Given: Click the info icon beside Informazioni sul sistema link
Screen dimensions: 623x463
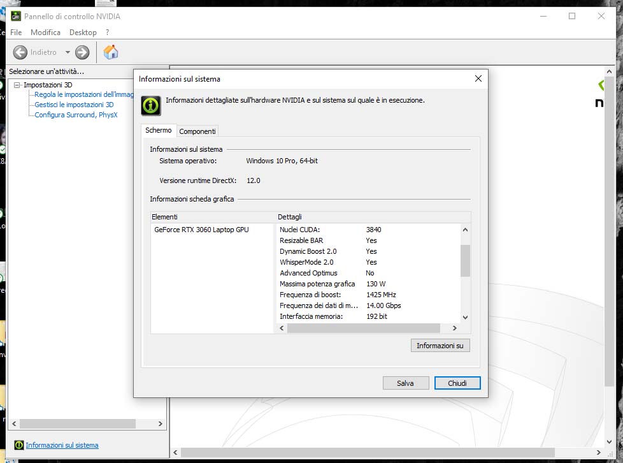Looking at the screenshot, I should 18,445.
